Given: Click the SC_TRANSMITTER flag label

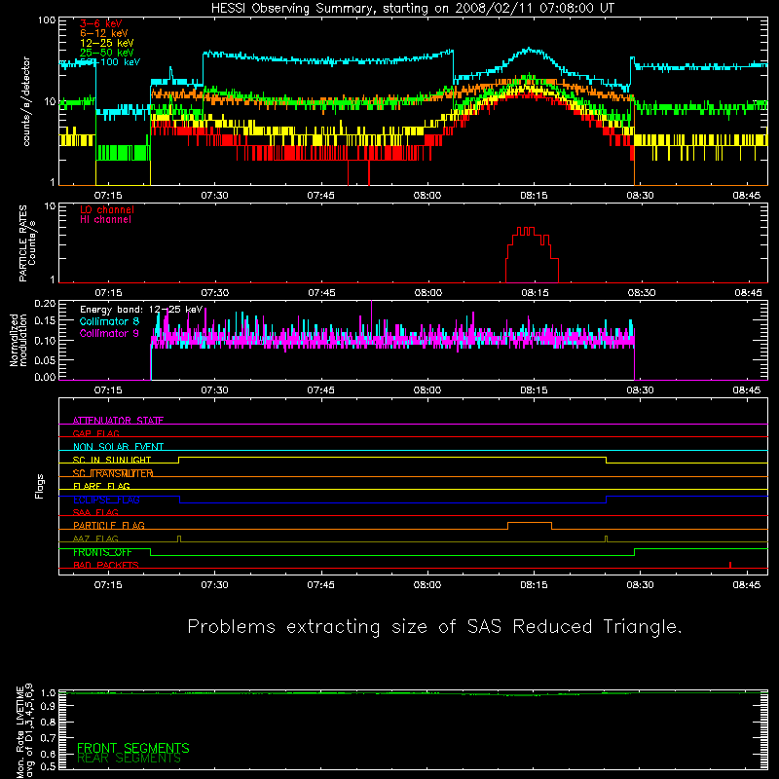Looking at the screenshot, I should [113, 473].
